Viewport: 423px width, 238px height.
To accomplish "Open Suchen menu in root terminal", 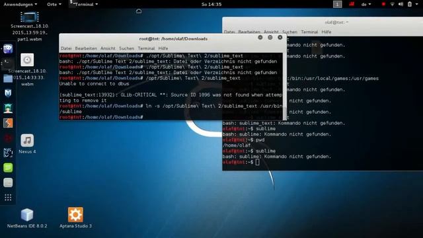I will coord(126,48).
